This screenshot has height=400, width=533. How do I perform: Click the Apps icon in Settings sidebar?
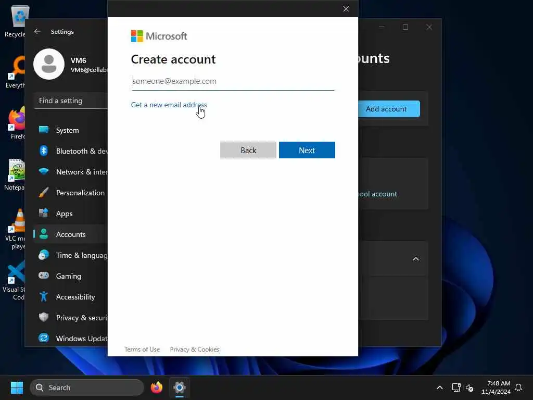coord(44,213)
